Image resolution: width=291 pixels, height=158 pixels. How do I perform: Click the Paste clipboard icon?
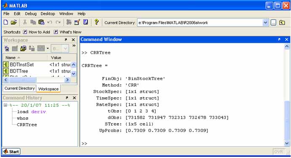click(41, 22)
